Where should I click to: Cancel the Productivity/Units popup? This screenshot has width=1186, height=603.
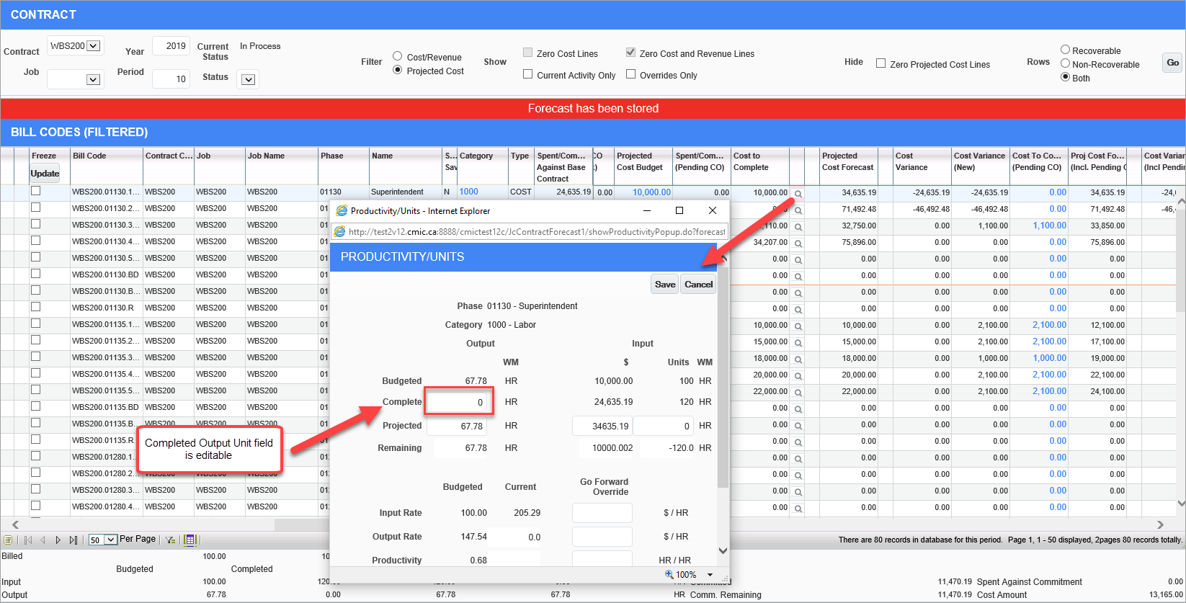coord(698,284)
